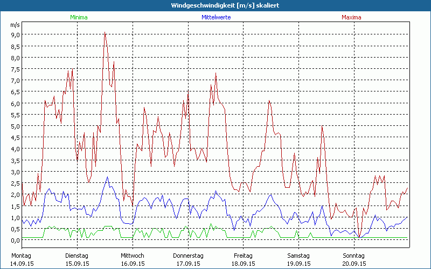Click the red Maxima legend label
431x269 pixels.
point(351,17)
